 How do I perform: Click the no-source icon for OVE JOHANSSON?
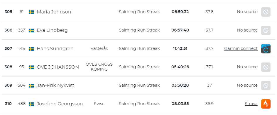(266, 67)
